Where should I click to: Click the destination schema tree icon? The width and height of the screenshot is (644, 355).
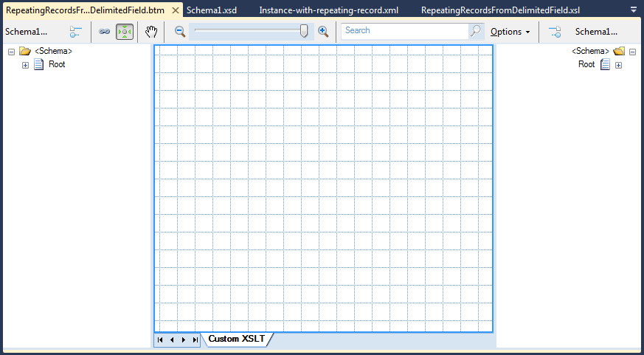(555, 32)
